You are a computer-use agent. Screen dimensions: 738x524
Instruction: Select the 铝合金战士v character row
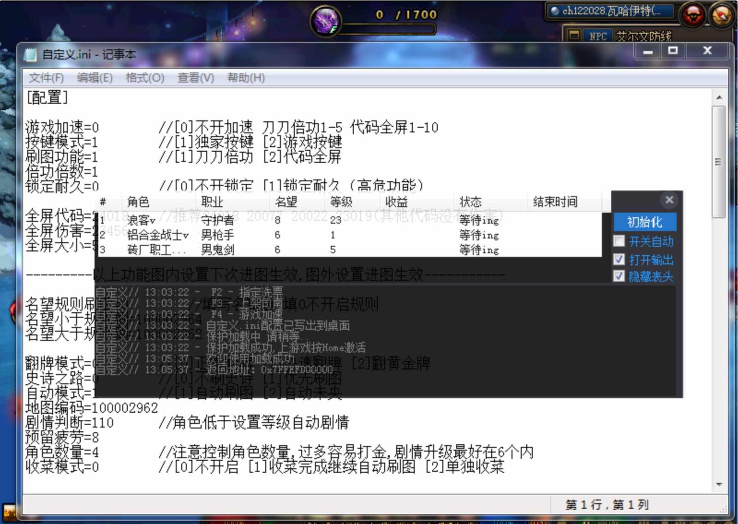tap(350, 235)
